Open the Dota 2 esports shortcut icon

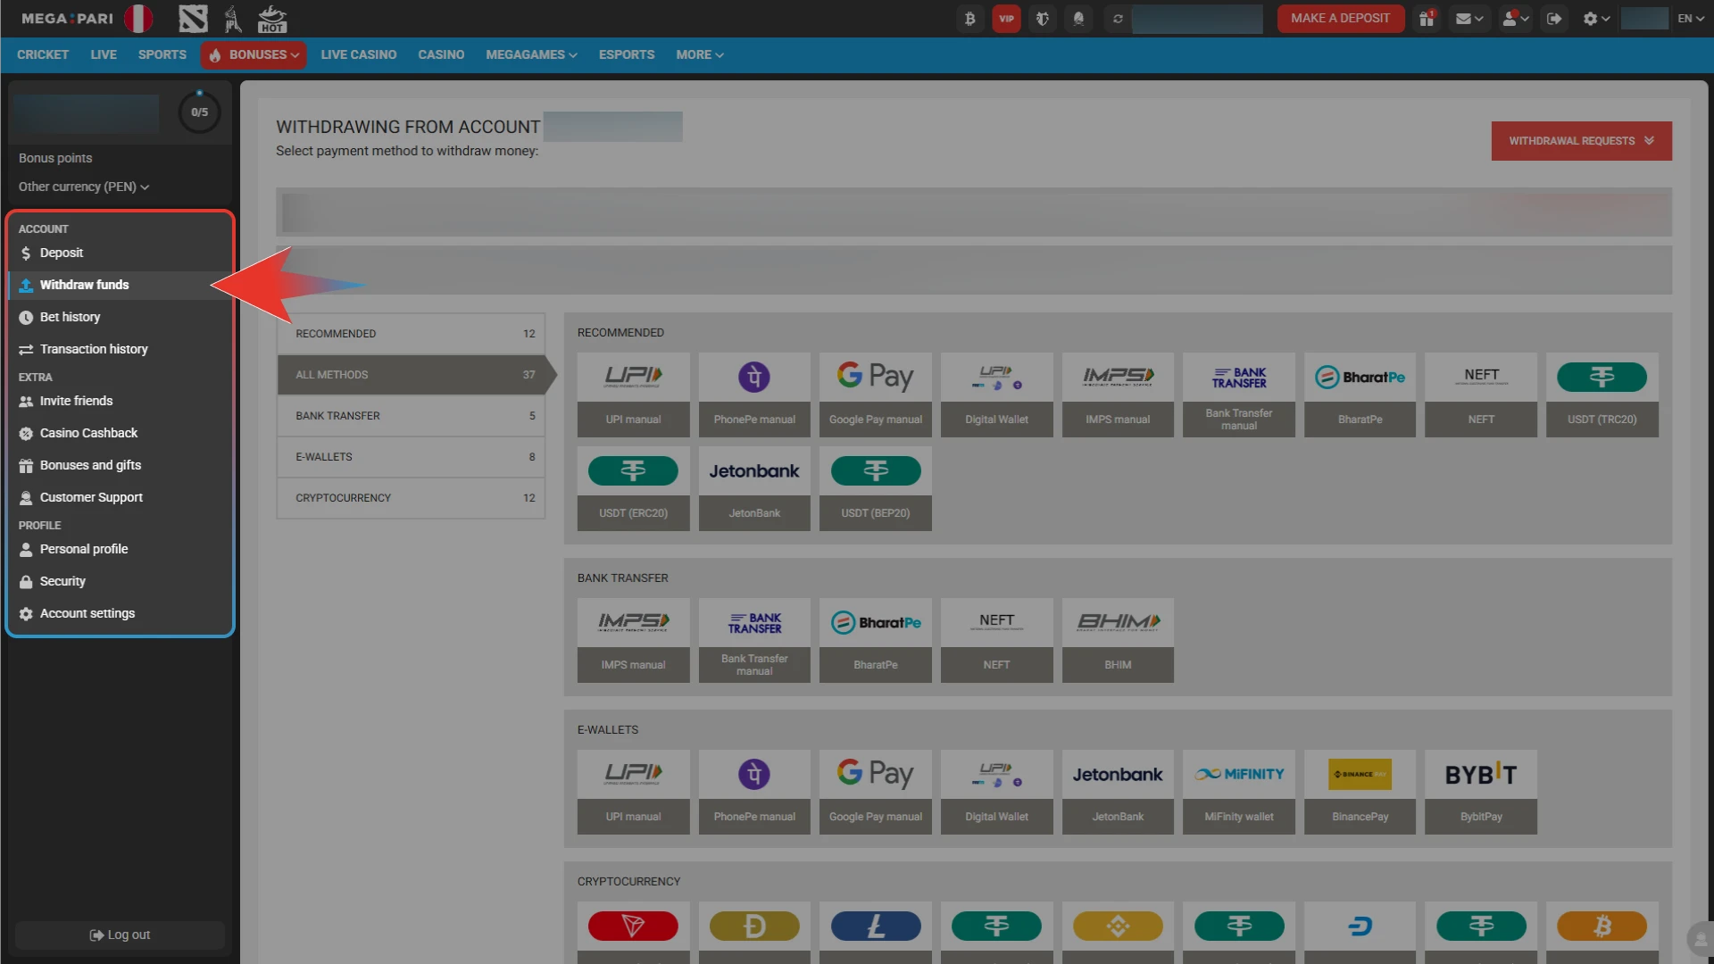pyautogui.click(x=193, y=18)
